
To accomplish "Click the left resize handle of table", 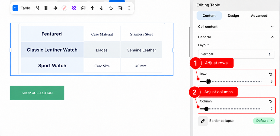I will click(10, 50).
